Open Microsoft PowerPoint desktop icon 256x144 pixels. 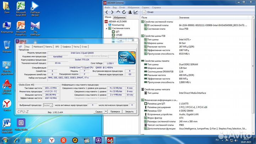[x=21, y=28]
